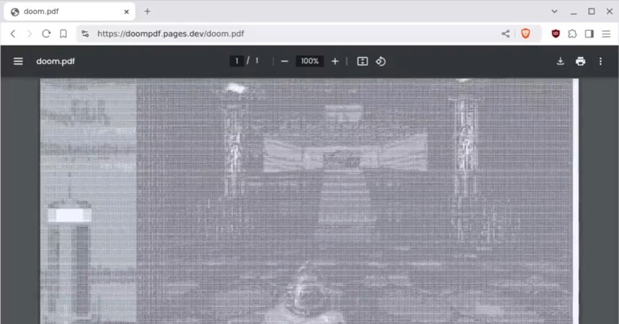Viewport: 619px width, 324px height.
Task: Close the doom.pdf tab
Action: click(x=126, y=11)
